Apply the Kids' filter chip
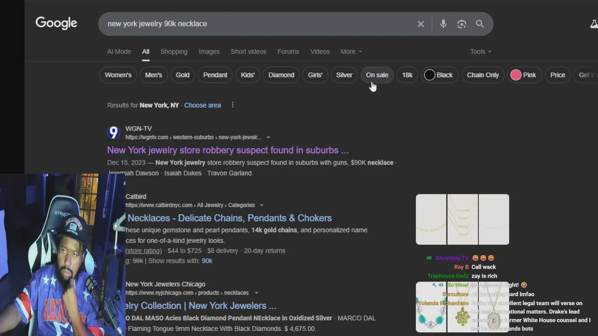This screenshot has height=336, width=598. tap(248, 75)
